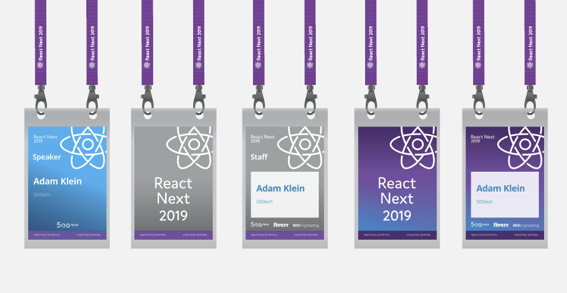Click the "Speaker" label on the blue badge
Screen dimensions: 567x293
46,157
